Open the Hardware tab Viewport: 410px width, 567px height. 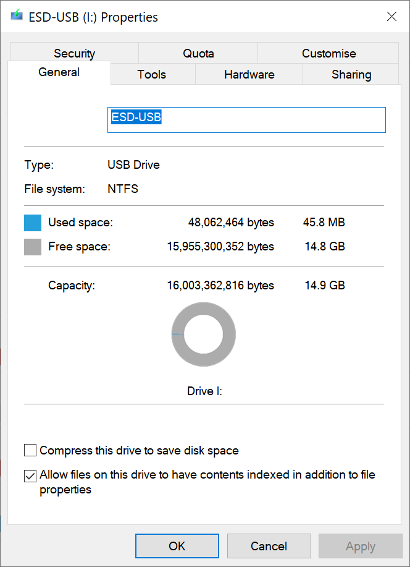pos(249,74)
